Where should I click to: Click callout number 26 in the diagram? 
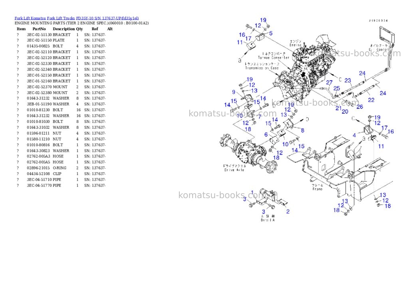(360, 106)
